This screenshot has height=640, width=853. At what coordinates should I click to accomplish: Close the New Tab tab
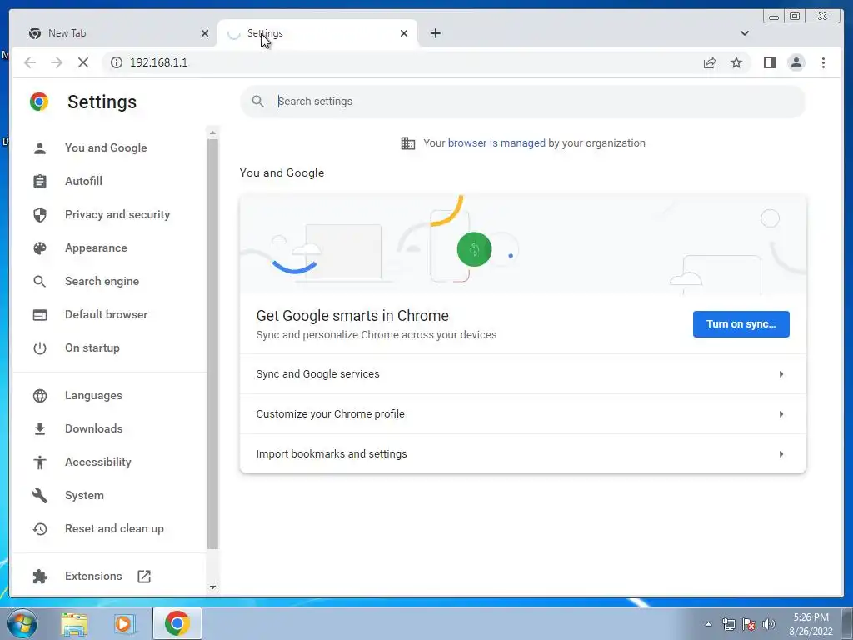205,33
